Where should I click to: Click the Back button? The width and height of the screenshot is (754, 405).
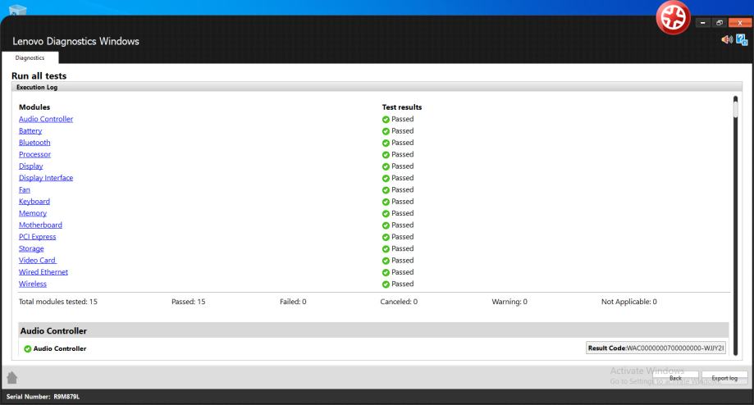click(675, 378)
